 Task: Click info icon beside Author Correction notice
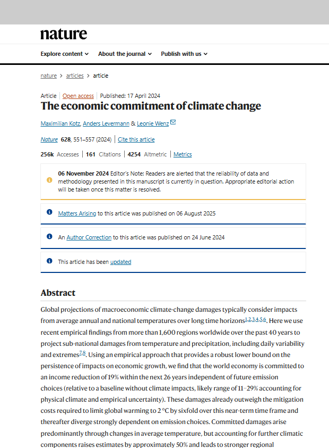(49, 237)
